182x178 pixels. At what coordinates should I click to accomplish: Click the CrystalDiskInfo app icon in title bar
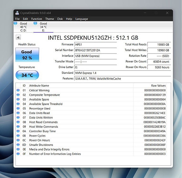pos(17,13)
